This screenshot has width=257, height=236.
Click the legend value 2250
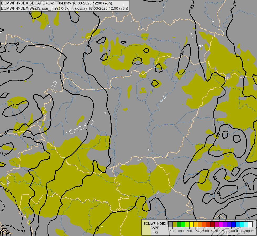[x=231, y=231]
